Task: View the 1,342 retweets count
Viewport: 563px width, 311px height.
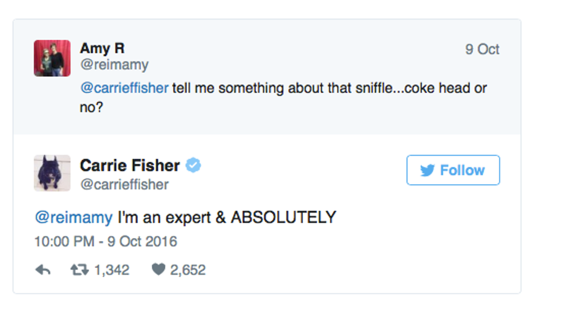Action: [111, 270]
